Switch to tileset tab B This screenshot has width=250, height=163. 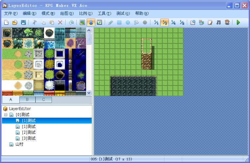click(27, 100)
